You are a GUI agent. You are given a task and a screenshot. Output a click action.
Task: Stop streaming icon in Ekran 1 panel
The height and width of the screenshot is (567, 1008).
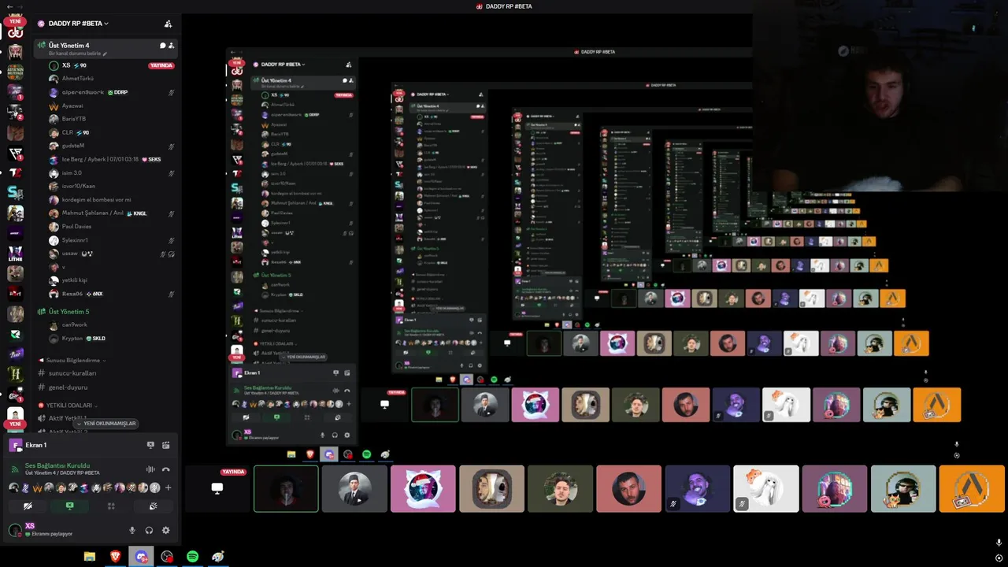point(150,445)
